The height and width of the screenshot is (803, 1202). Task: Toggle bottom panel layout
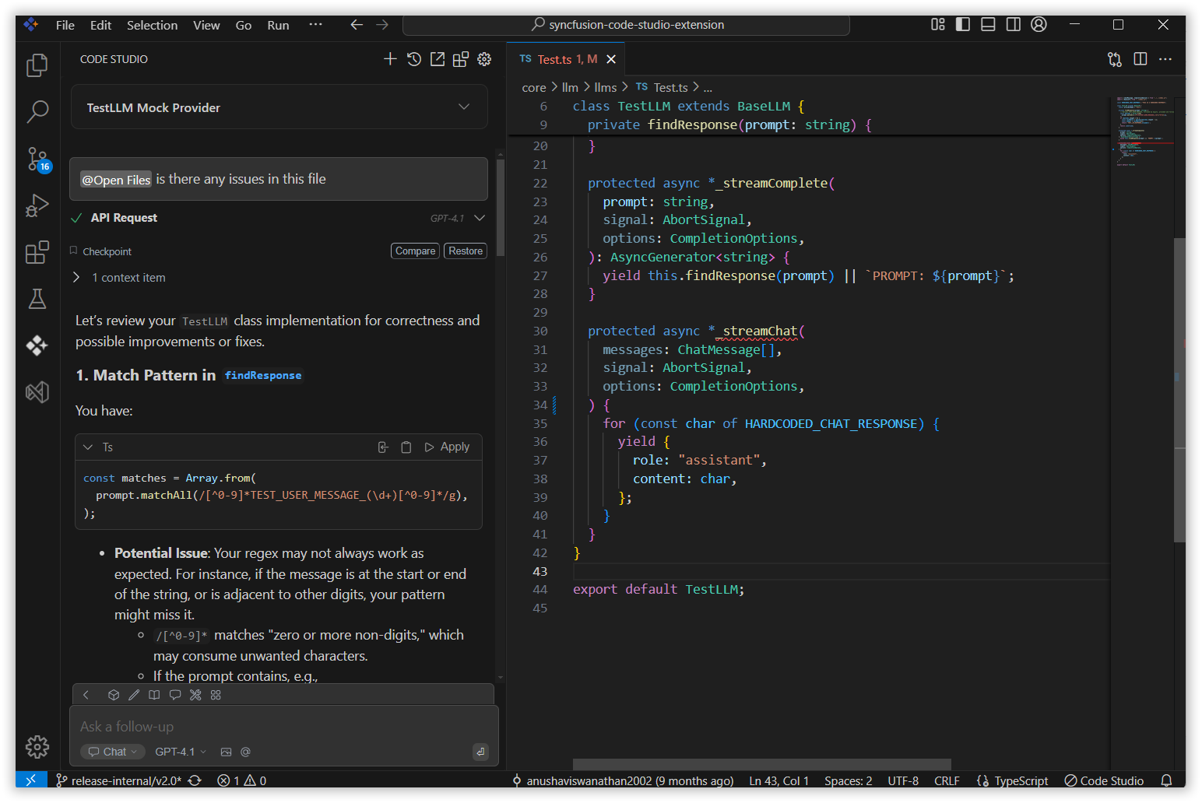[x=988, y=25]
